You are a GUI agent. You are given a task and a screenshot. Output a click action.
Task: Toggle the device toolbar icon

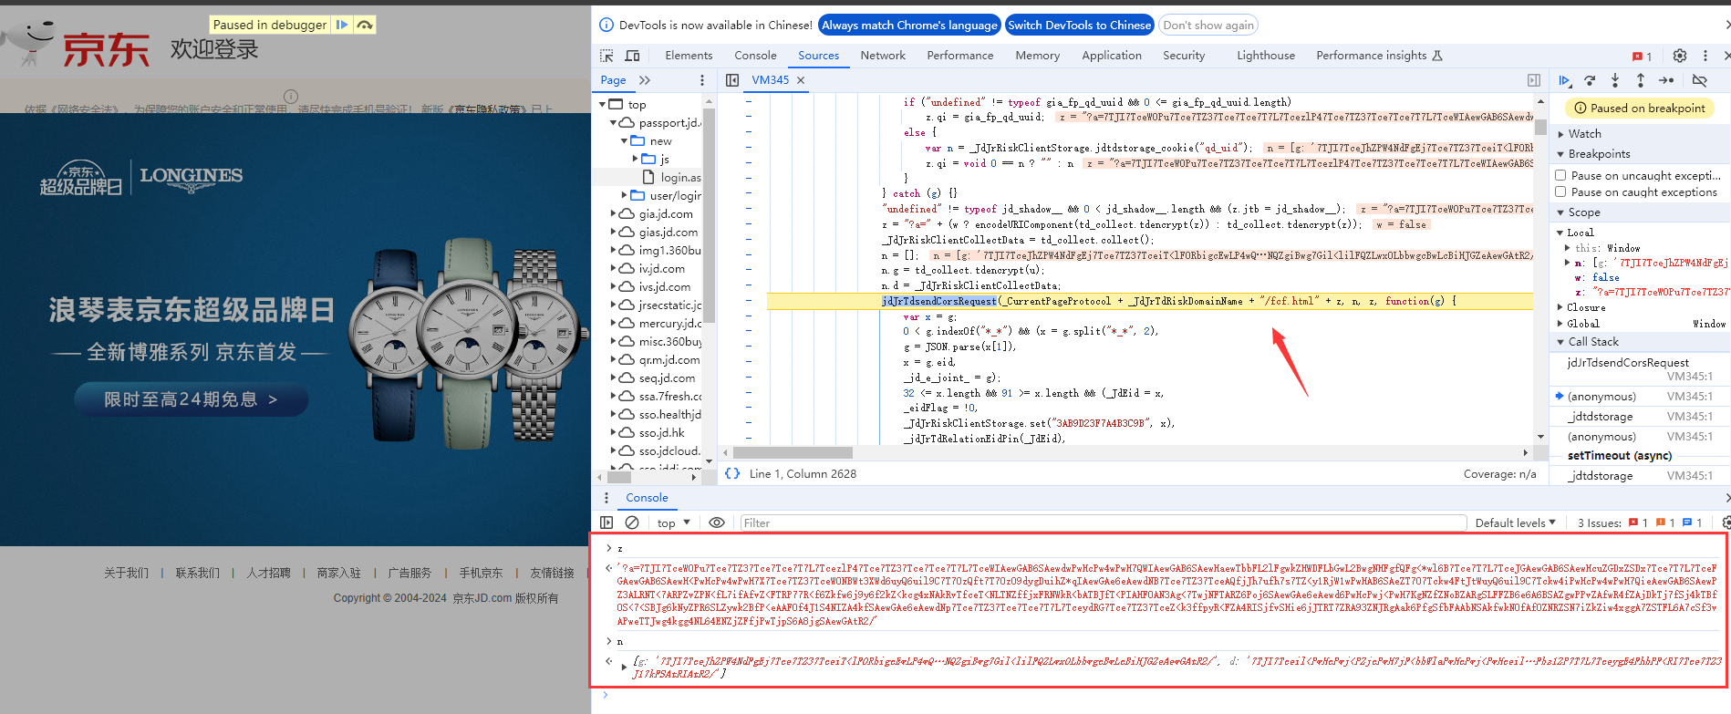coord(632,56)
